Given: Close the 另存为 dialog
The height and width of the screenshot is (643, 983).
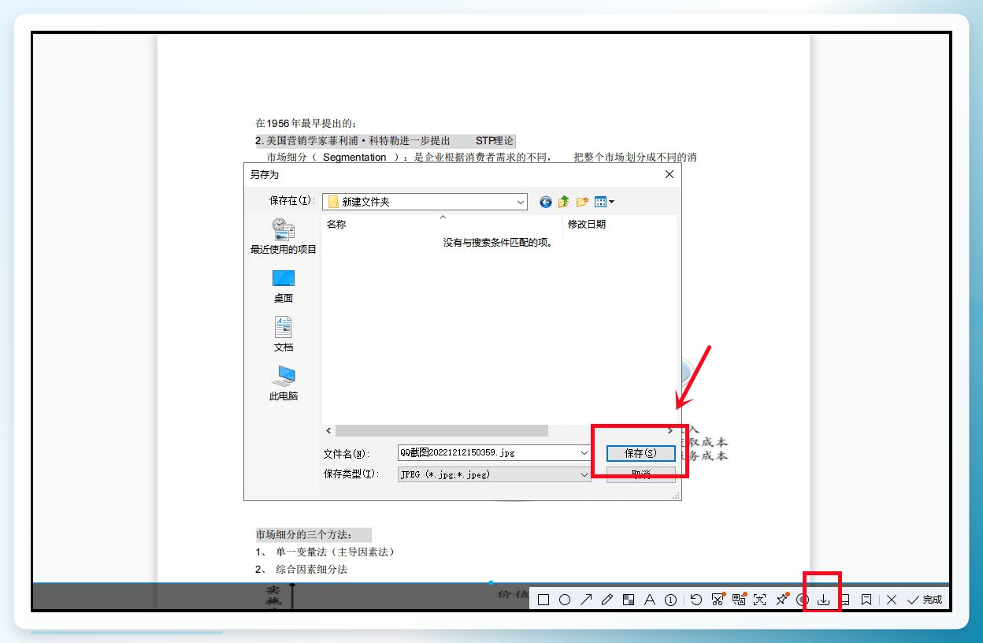Looking at the screenshot, I should (670, 174).
